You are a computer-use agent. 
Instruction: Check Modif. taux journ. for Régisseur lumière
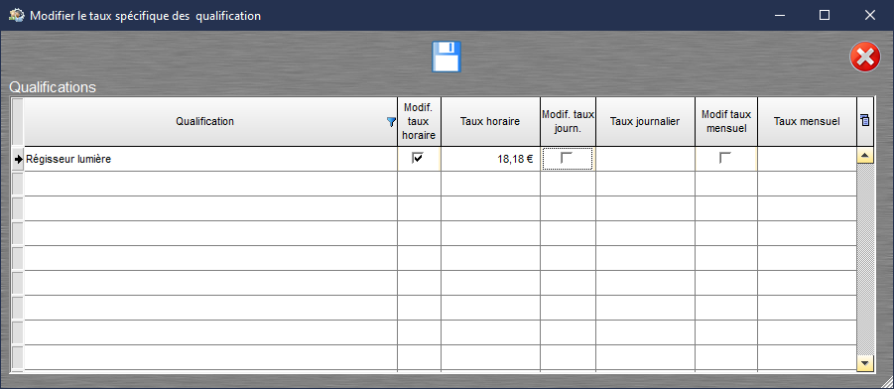(567, 158)
